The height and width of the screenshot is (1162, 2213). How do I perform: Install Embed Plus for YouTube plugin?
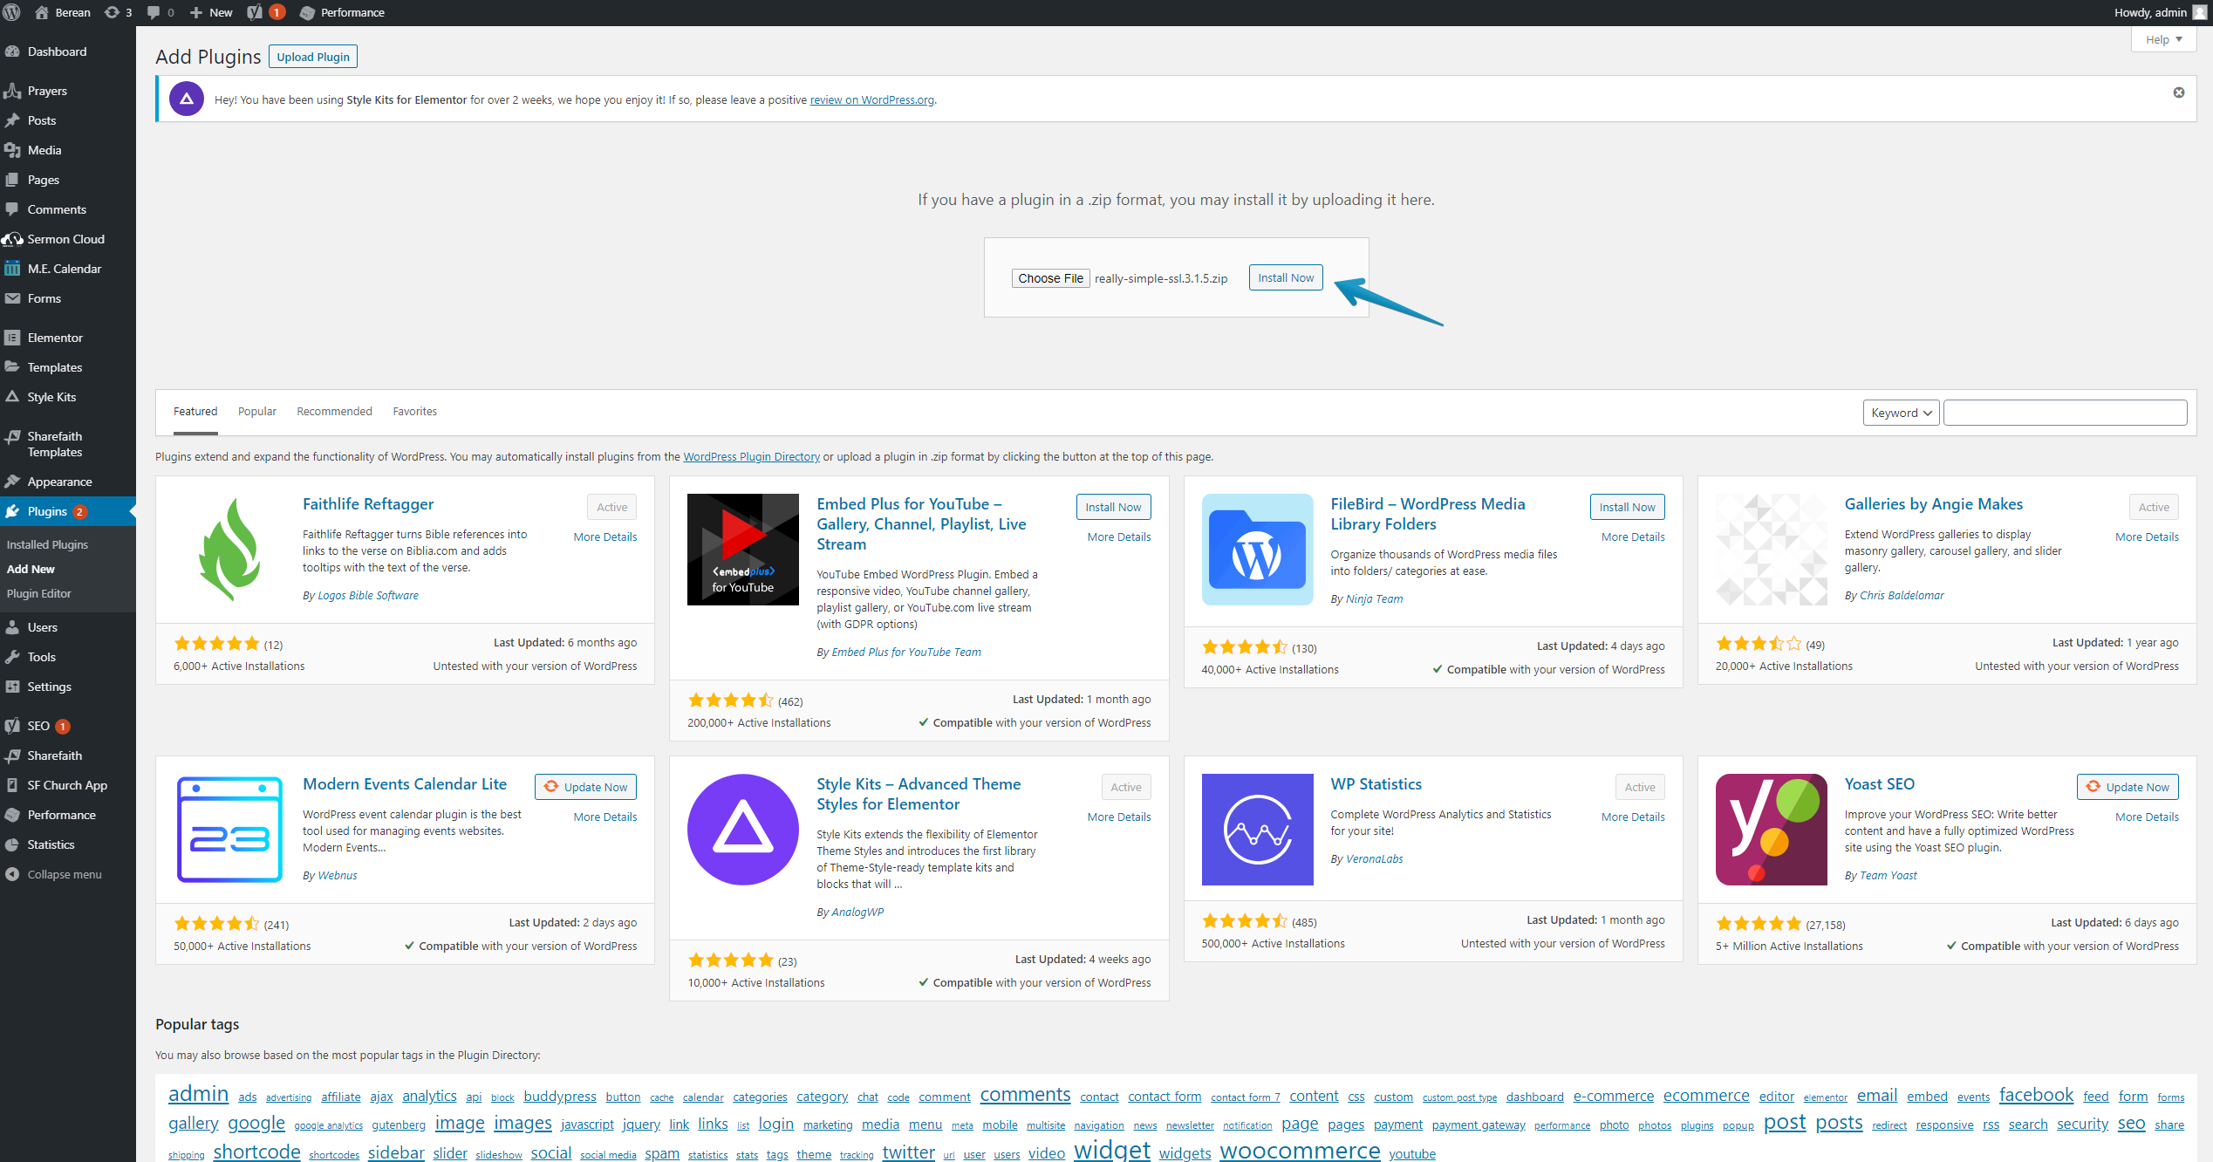1113,507
